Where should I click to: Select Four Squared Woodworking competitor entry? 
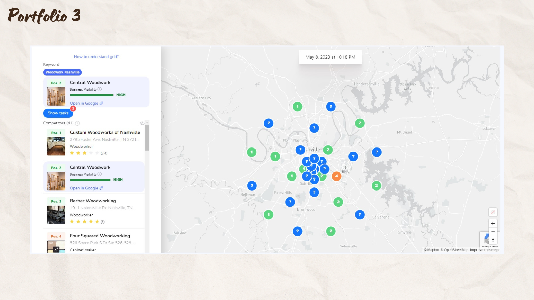pyautogui.click(x=100, y=236)
